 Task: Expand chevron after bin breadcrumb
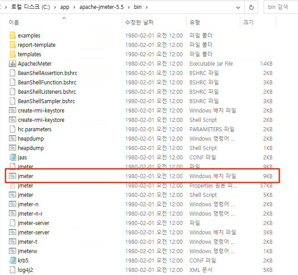coord(147,7)
